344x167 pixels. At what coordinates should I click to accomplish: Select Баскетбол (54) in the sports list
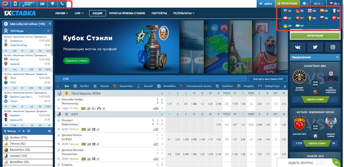click(28, 150)
